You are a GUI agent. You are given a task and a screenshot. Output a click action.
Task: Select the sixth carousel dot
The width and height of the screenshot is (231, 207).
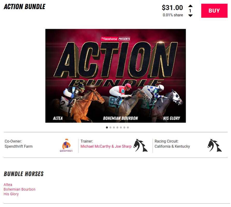124,127
